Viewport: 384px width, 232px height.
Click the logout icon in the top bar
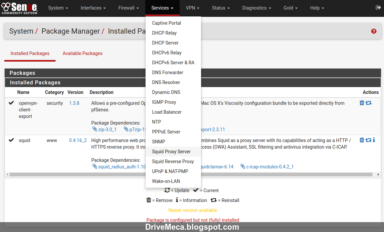[378, 8]
